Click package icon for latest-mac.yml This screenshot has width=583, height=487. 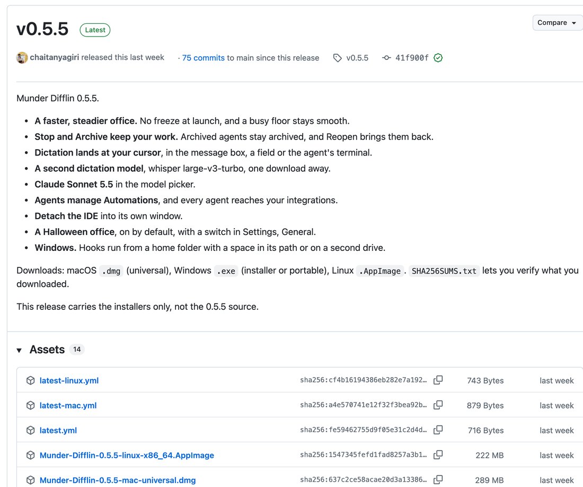click(x=31, y=405)
